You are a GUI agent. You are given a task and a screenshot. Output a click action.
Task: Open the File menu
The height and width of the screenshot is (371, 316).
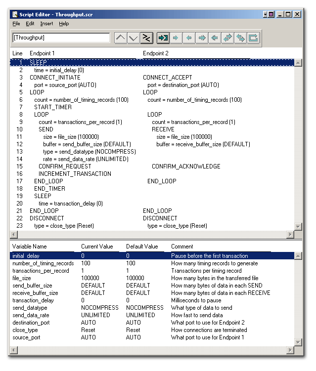click(x=16, y=24)
